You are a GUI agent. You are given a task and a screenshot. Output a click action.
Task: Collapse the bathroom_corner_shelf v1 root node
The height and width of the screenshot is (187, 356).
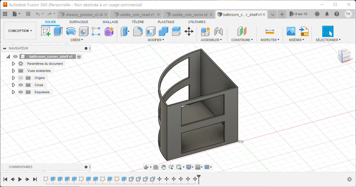(x=8, y=57)
